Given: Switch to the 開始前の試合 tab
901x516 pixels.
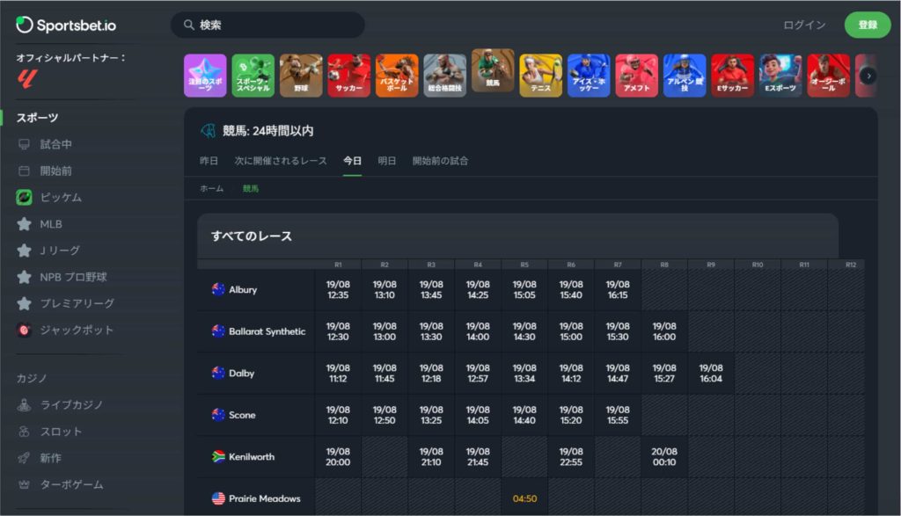Looking at the screenshot, I should [440, 161].
